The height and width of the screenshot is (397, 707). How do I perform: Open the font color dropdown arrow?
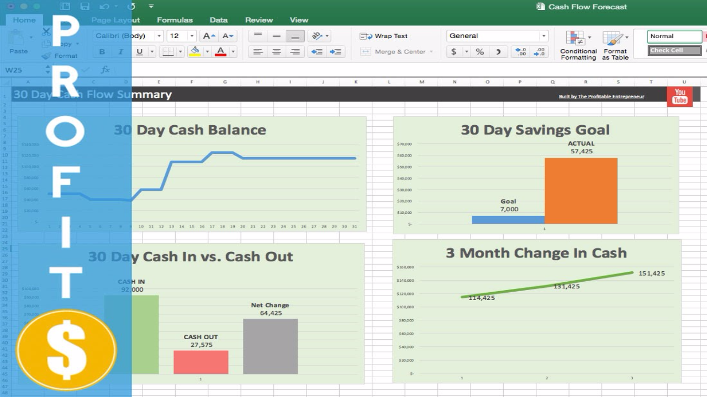[x=233, y=52]
